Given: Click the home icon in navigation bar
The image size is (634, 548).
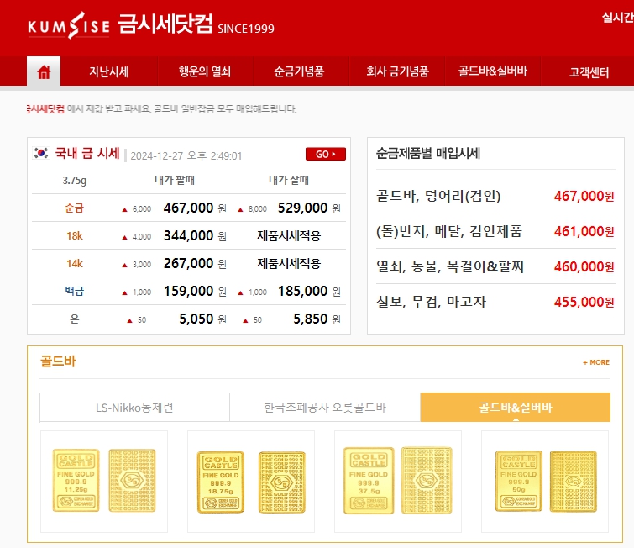Looking at the screenshot, I should click(x=44, y=72).
